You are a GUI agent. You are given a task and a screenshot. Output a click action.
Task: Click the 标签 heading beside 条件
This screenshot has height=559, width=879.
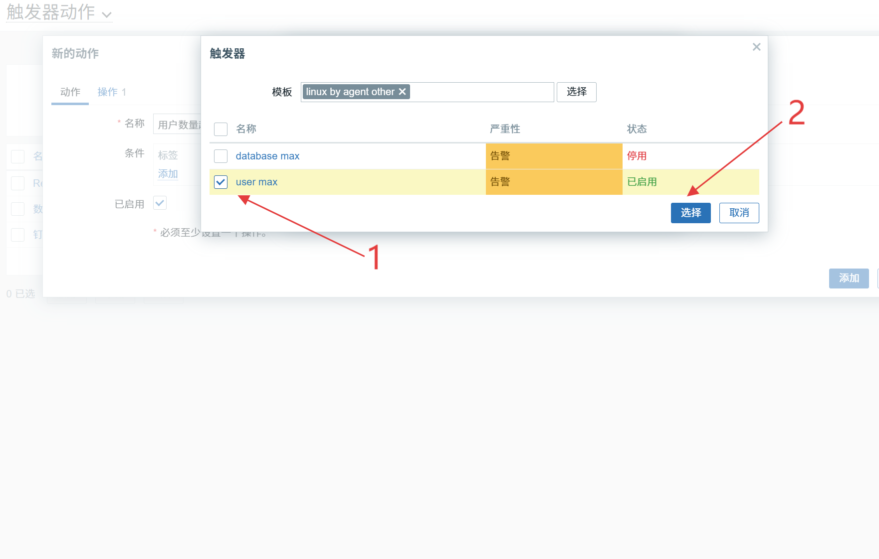click(168, 155)
